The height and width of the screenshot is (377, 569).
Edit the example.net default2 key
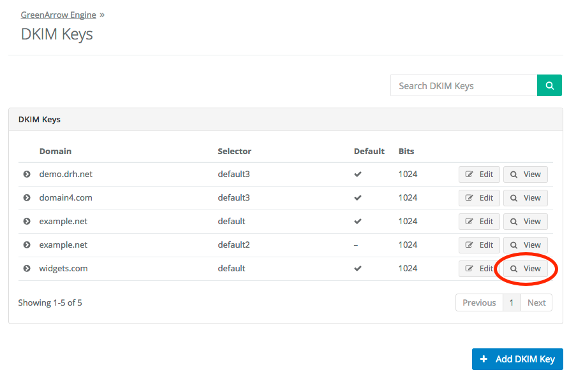click(x=479, y=245)
